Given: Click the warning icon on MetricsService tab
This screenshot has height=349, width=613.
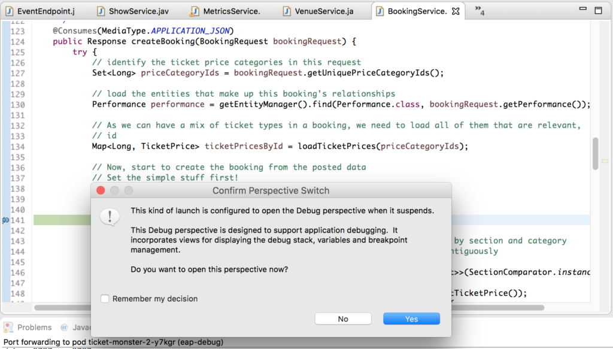Looking at the screenshot, I should [195, 11].
